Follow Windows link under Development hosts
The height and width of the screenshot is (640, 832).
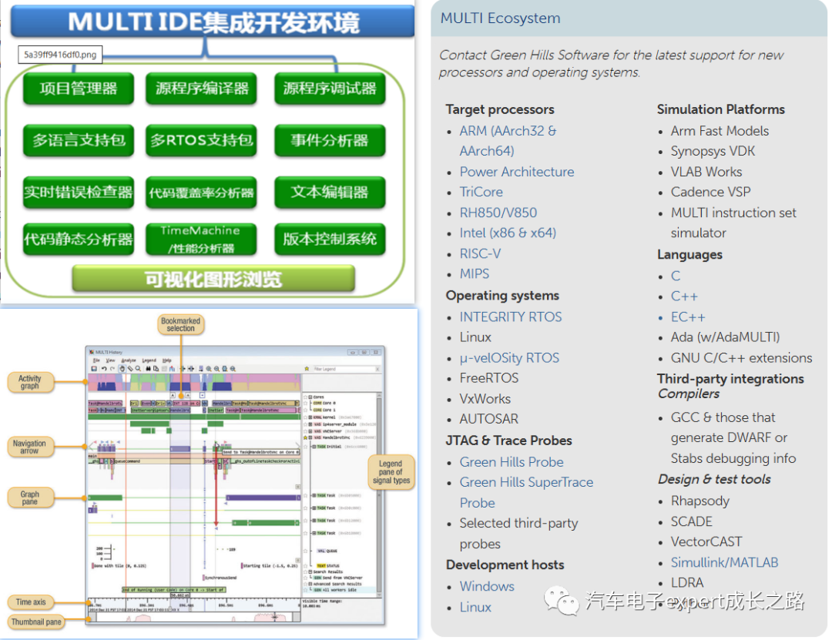[487, 586]
